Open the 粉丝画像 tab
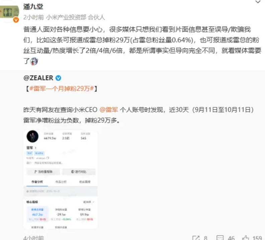 tap(85, 182)
